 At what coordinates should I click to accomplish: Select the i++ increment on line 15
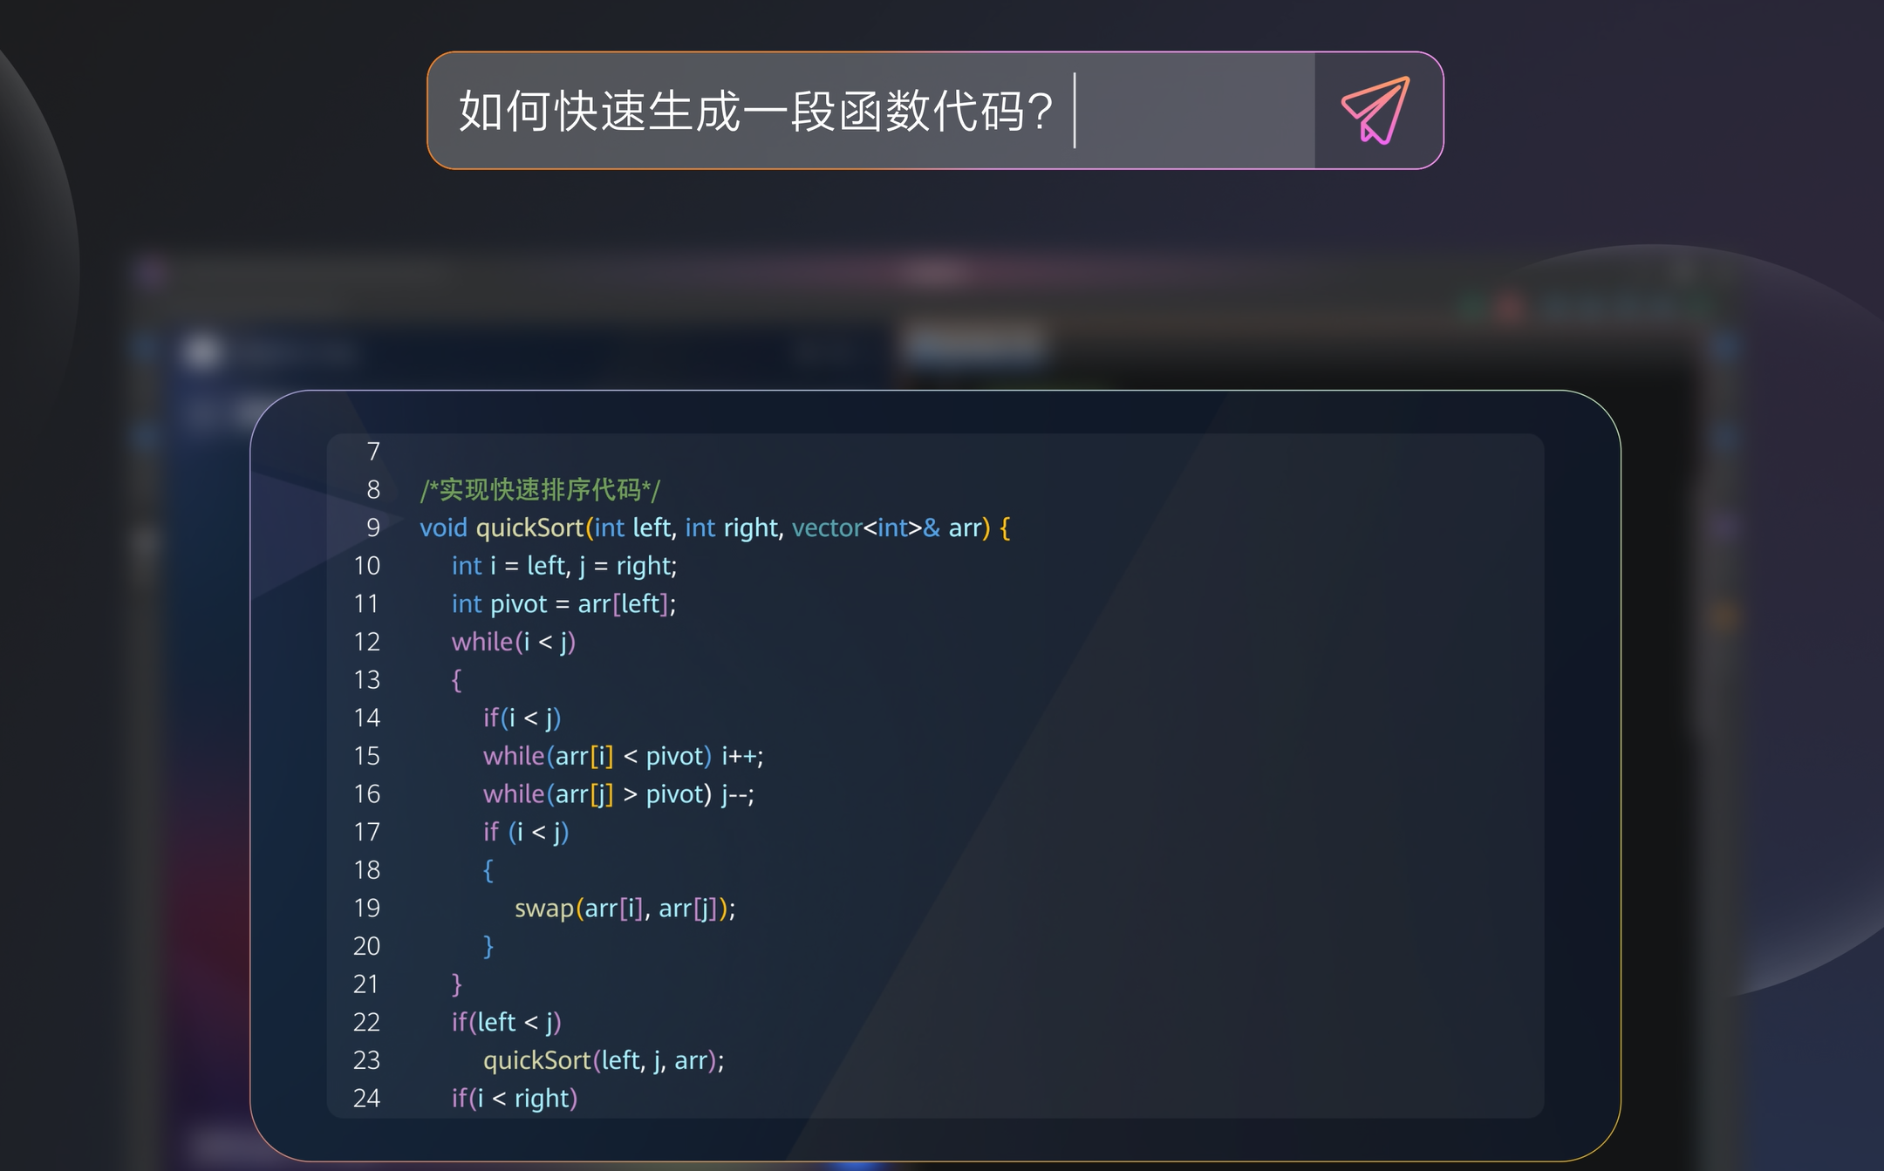(742, 756)
